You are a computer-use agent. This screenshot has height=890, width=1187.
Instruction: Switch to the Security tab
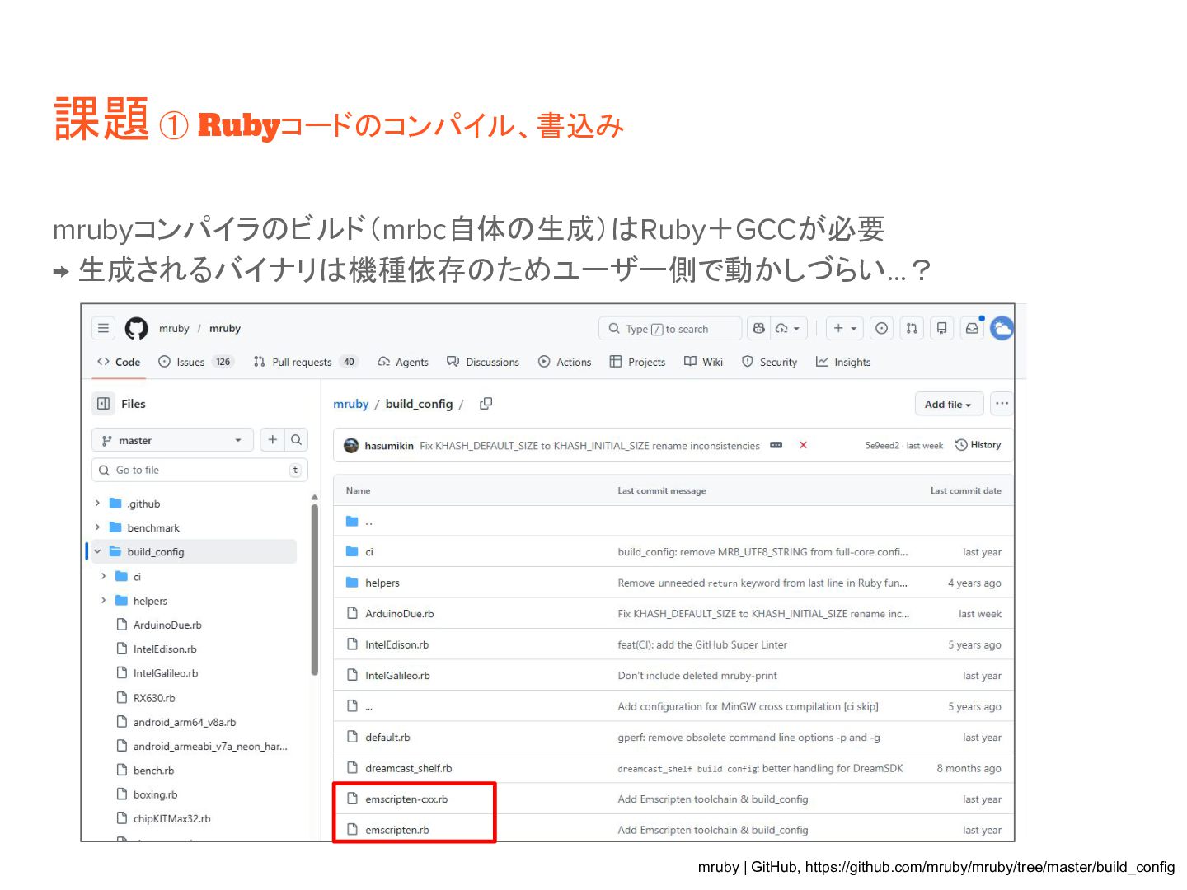pos(769,362)
